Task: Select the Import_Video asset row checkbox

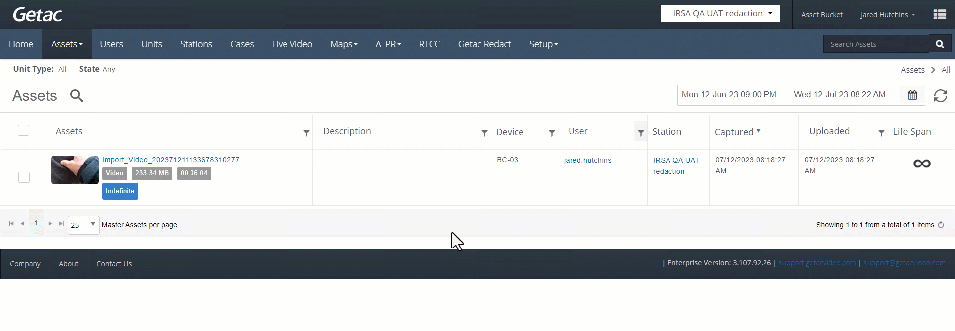Action: coord(24,177)
